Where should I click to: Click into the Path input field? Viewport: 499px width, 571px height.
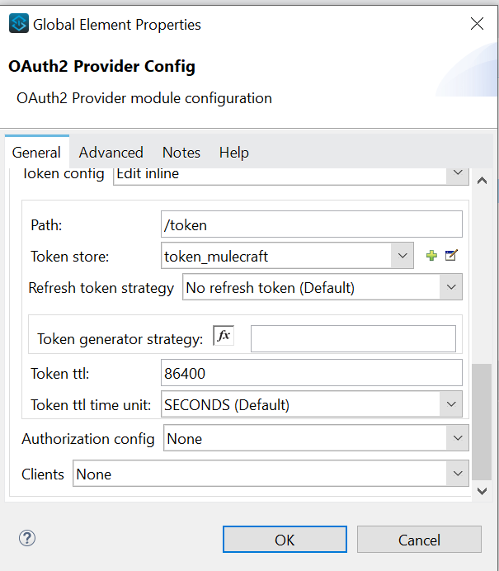312,224
